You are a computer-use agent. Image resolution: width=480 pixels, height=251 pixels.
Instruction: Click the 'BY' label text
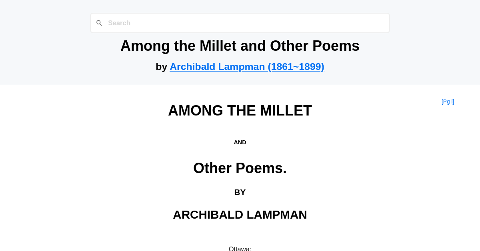(x=240, y=192)
